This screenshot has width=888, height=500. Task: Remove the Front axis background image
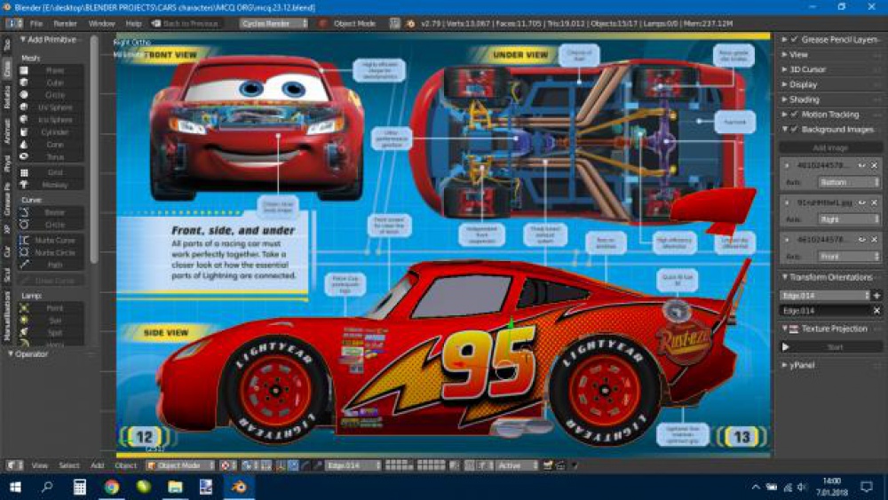pos(875,240)
